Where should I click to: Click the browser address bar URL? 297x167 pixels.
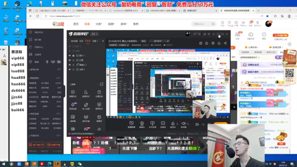click(65, 16)
